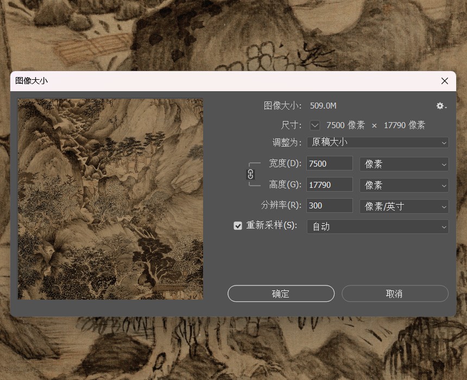Click the 图像大小 dialog title text
This screenshot has height=380, width=467.
(31, 81)
